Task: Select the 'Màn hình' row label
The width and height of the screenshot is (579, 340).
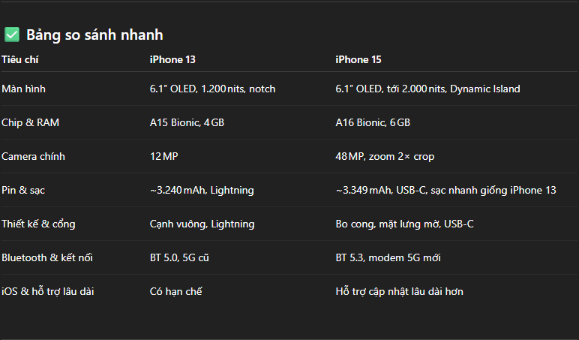Action: (x=24, y=89)
